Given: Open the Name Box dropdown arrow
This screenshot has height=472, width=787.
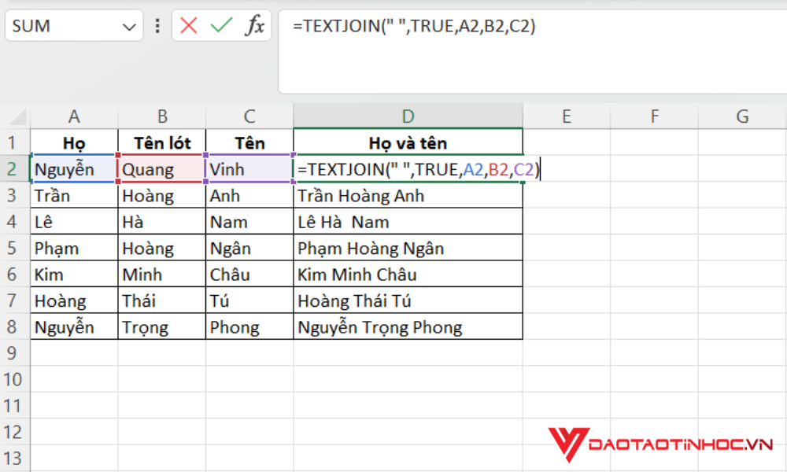Looking at the screenshot, I should 128,25.
